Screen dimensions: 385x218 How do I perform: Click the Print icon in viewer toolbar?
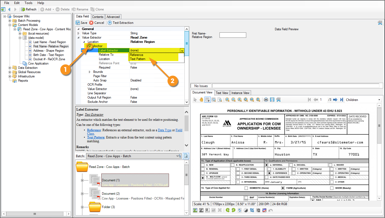[x=266, y=100]
